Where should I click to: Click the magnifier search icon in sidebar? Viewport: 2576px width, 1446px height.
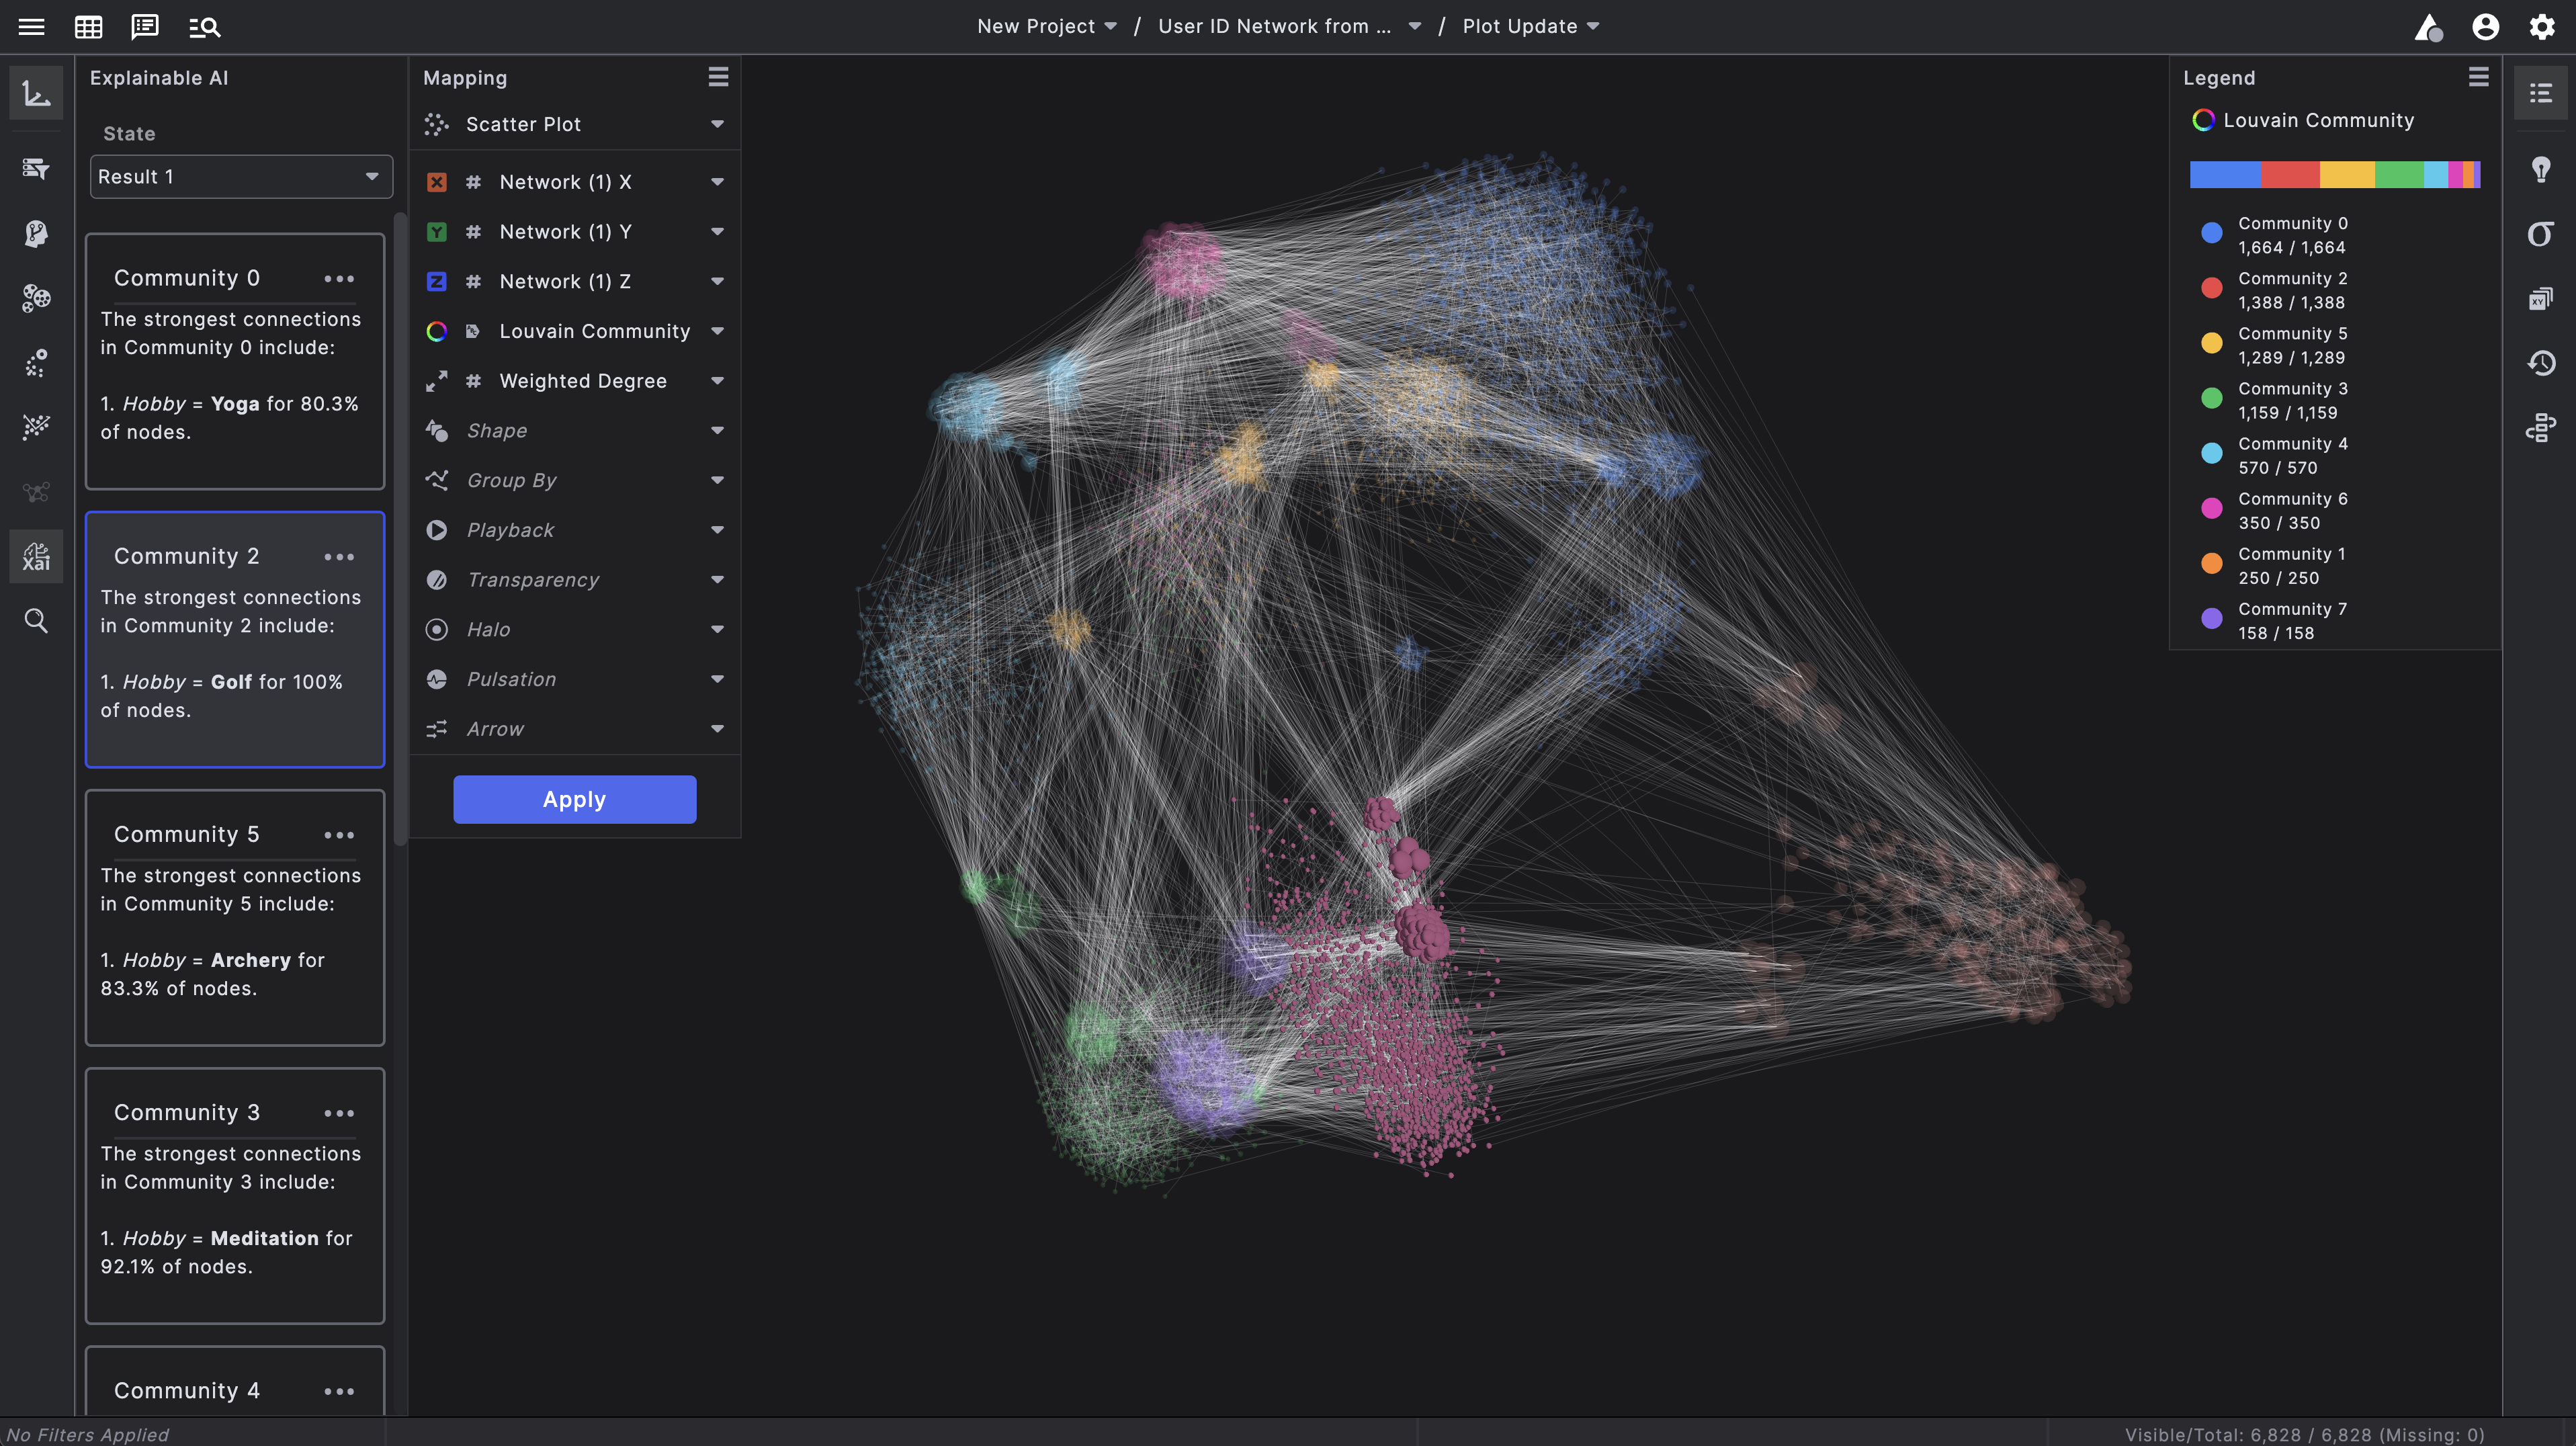37,621
